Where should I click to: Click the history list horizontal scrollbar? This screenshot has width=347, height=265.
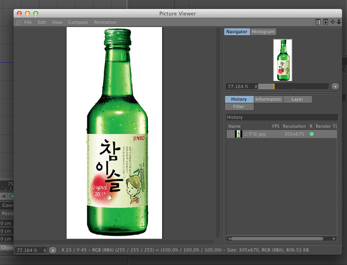tap(277, 239)
